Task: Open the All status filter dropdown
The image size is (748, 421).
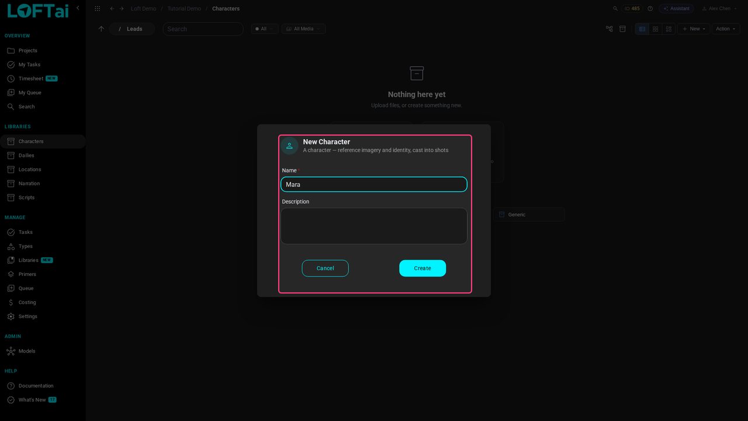Action: tap(264, 29)
